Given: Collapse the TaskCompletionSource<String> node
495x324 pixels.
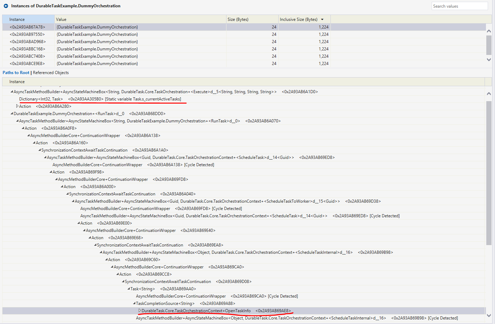Looking at the screenshot, I should pyautogui.click(x=134, y=303).
